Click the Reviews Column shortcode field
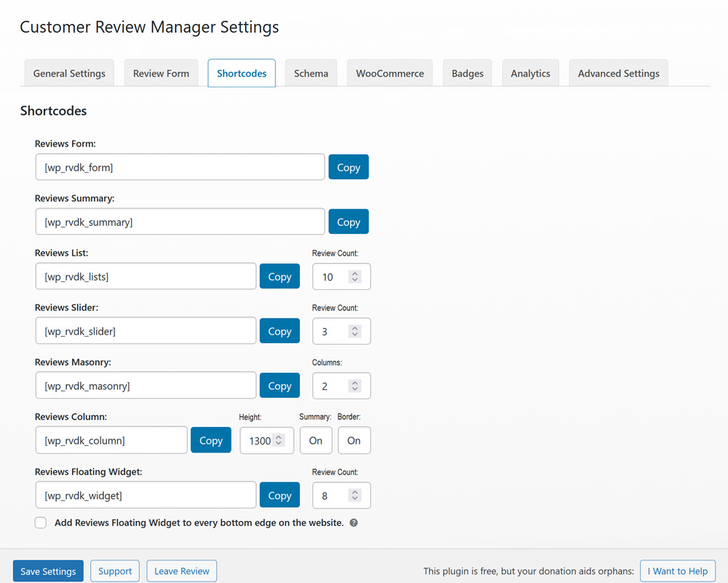 click(x=111, y=440)
